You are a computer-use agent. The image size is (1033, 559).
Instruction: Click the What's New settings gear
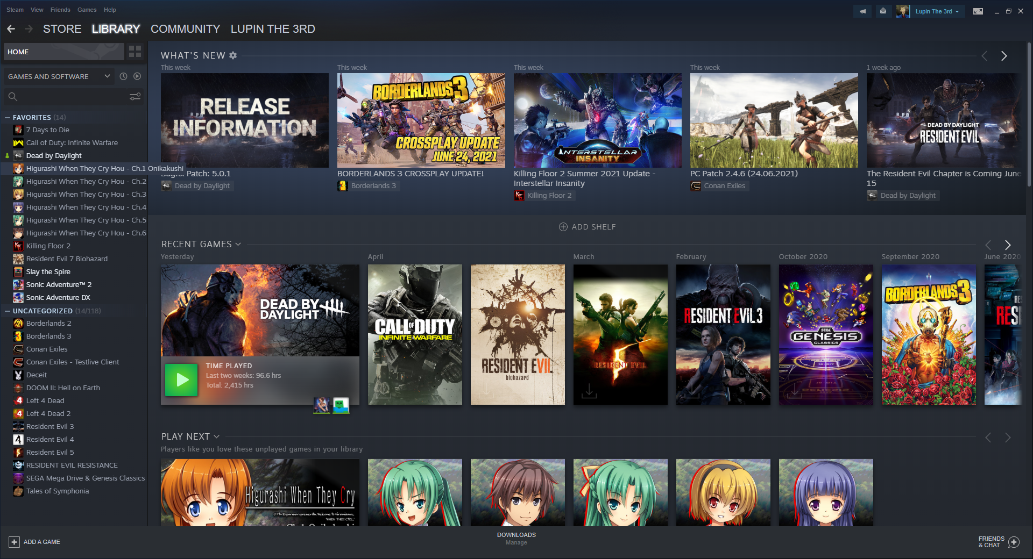[x=233, y=55]
